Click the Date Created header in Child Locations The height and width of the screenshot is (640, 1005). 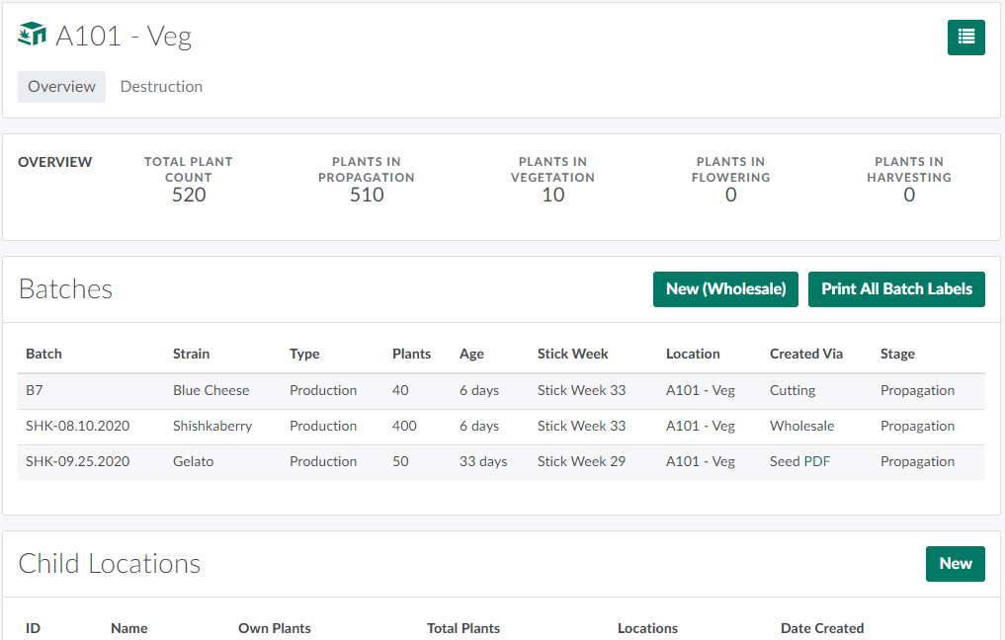pyautogui.click(x=821, y=628)
